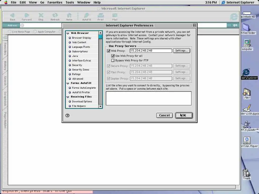Click the Browser Display bullet icon

(70, 38)
